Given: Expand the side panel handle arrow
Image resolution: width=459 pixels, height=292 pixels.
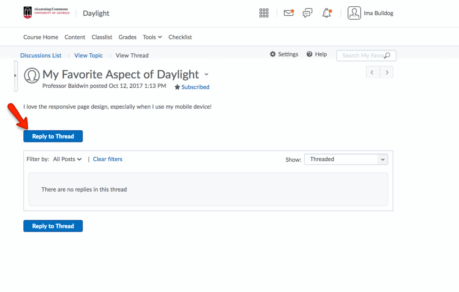Looking at the screenshot, I should click(15, 76).
